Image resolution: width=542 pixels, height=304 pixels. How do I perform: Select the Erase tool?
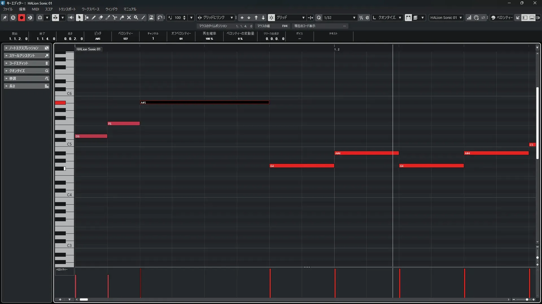[101, 17]
